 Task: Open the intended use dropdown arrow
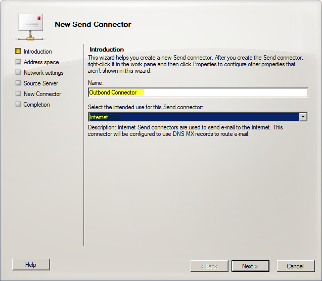pos(303,117)
